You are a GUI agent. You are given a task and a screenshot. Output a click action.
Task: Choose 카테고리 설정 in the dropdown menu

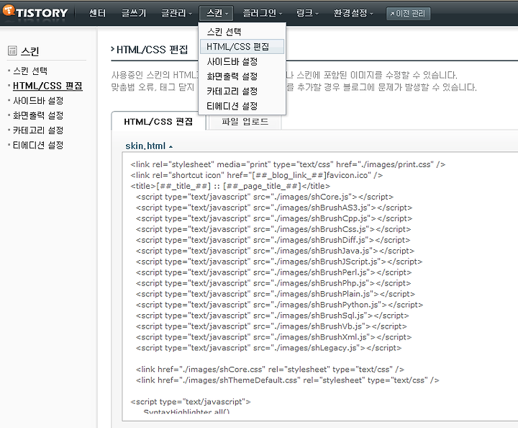pos(242,92)
